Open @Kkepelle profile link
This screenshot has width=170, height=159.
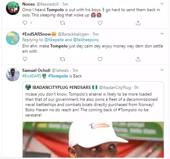click(54, 40)
